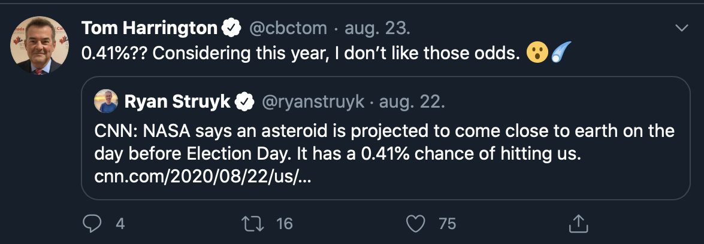Click the aug. 22. quoted timestamp

(412, 102)
